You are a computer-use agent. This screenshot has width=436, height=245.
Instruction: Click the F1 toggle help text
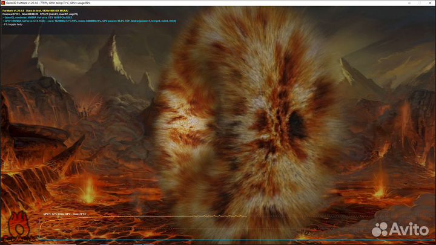point(13,25)
